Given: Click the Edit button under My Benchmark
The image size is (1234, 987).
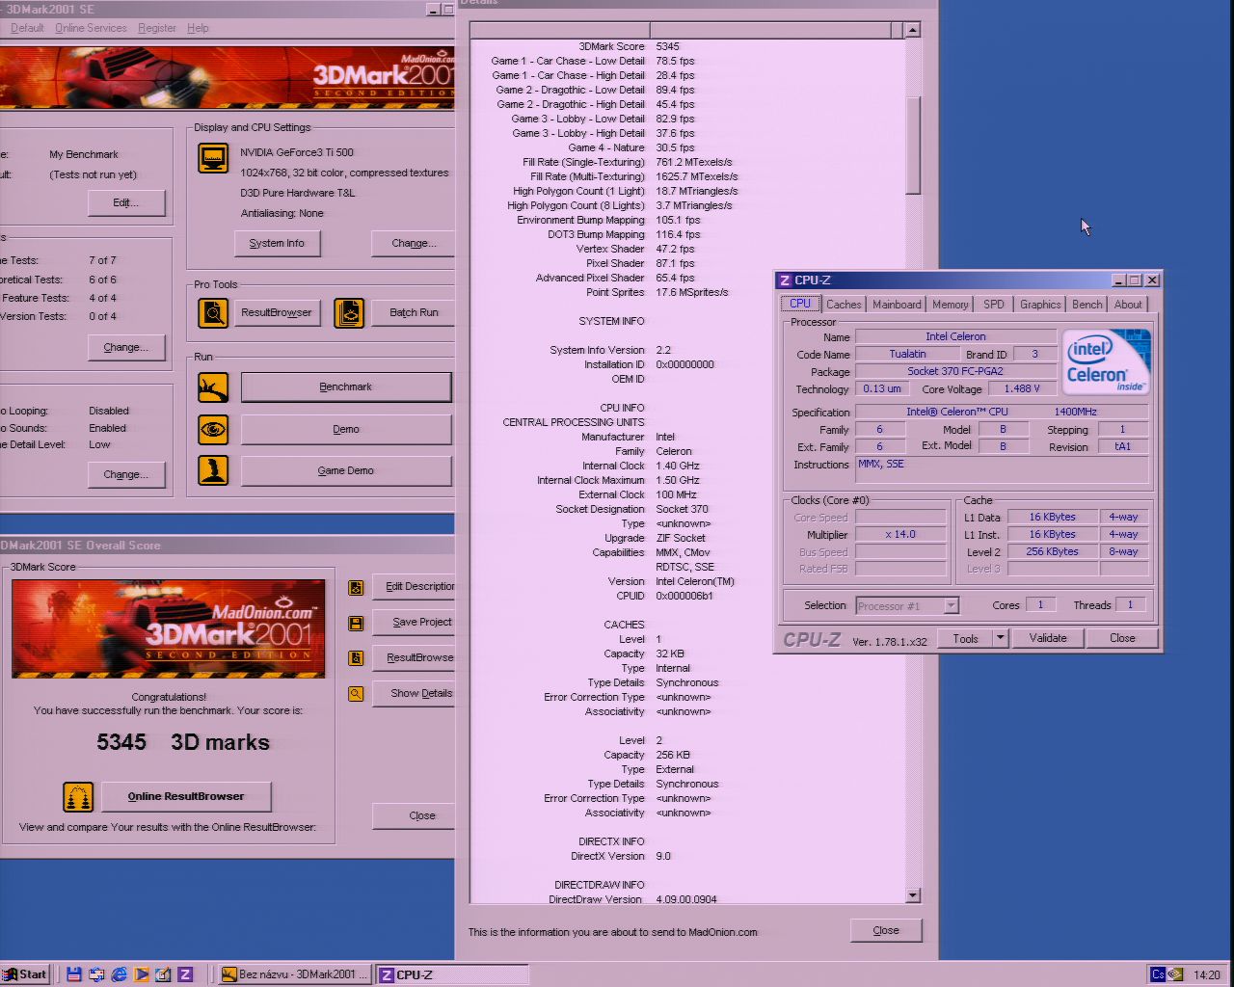Looking at the screenshot, I should [x=125, y=202].
